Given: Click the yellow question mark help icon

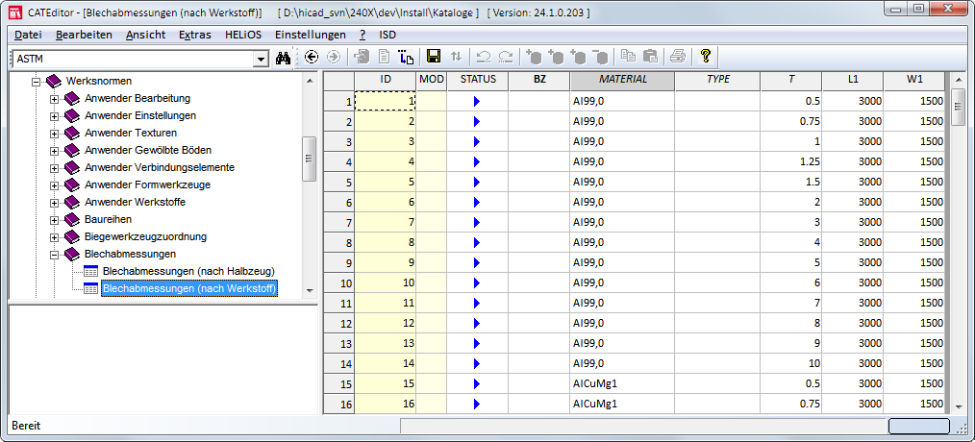Looking at the screenshot, I should coord(706,57).
